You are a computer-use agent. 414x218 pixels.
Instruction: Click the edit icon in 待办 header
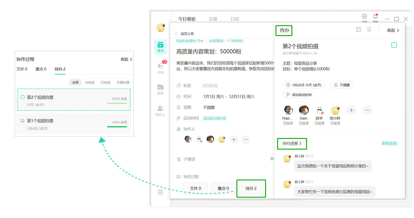359,29
